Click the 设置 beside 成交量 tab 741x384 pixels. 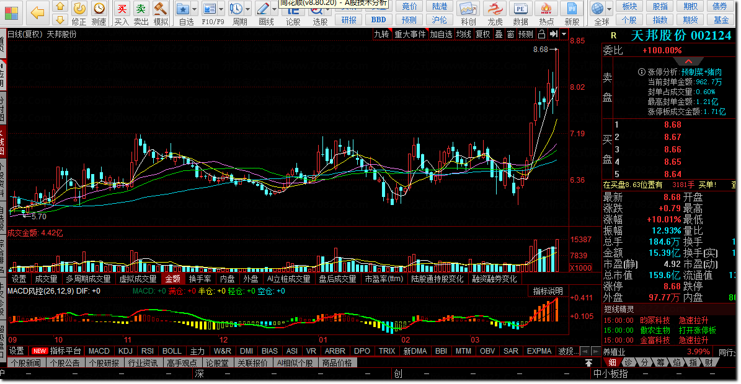point(19,279)
